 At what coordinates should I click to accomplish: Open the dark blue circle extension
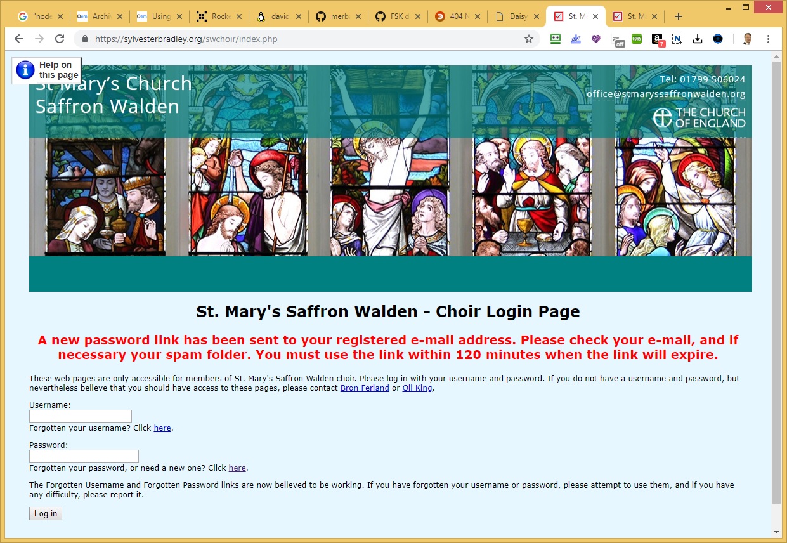tap(718, 39)
